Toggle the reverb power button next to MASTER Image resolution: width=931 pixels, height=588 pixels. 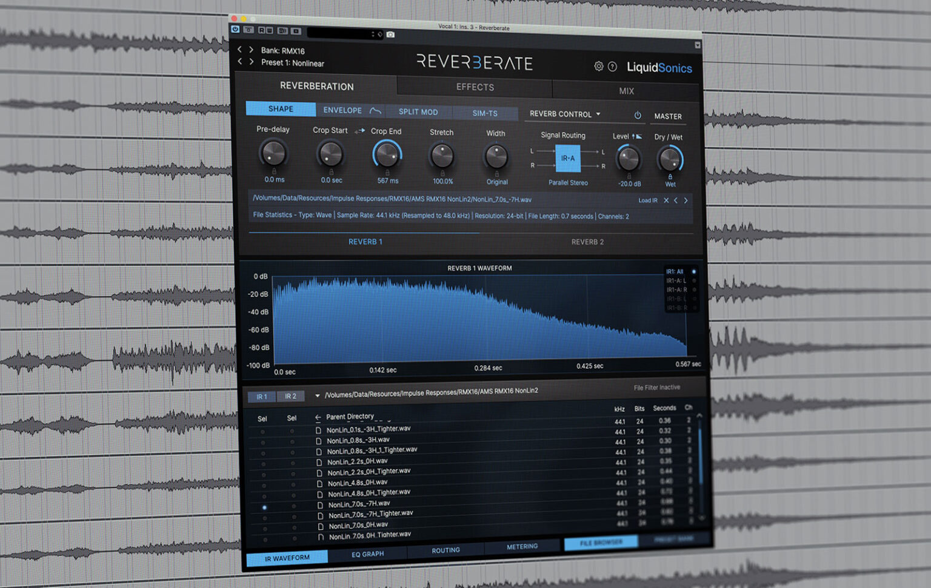coord(637,114)
